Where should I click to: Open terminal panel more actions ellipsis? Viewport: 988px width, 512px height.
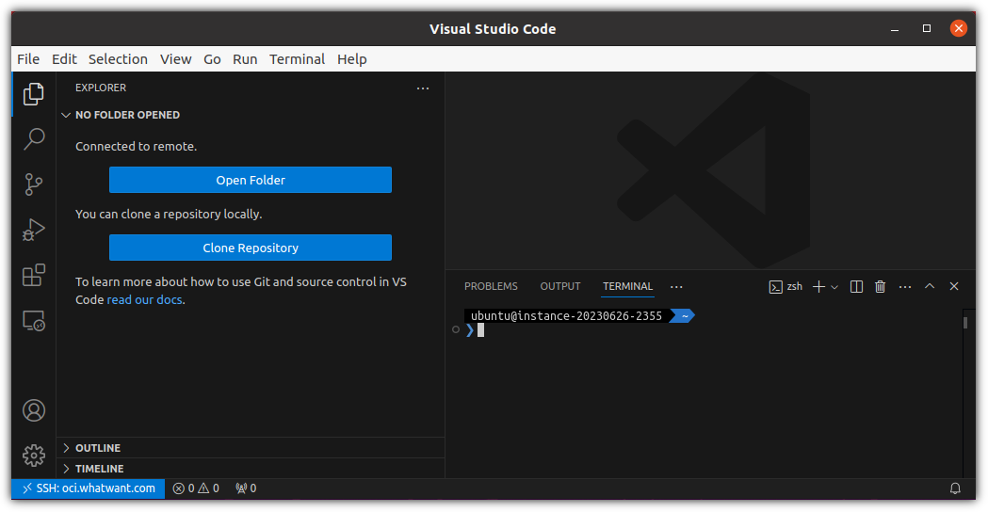point(905,287)
